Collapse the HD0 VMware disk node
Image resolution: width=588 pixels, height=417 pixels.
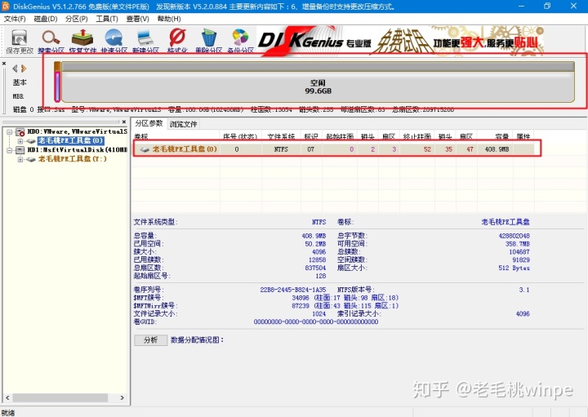(x=10, y=132)
